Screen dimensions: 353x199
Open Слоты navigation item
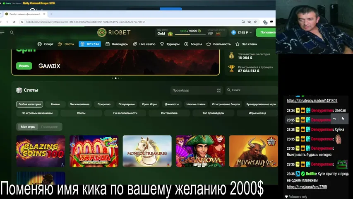(x=66, y=44)
